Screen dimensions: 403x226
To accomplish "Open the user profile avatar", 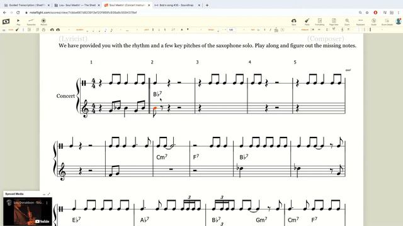I will (x=399, y=21).
